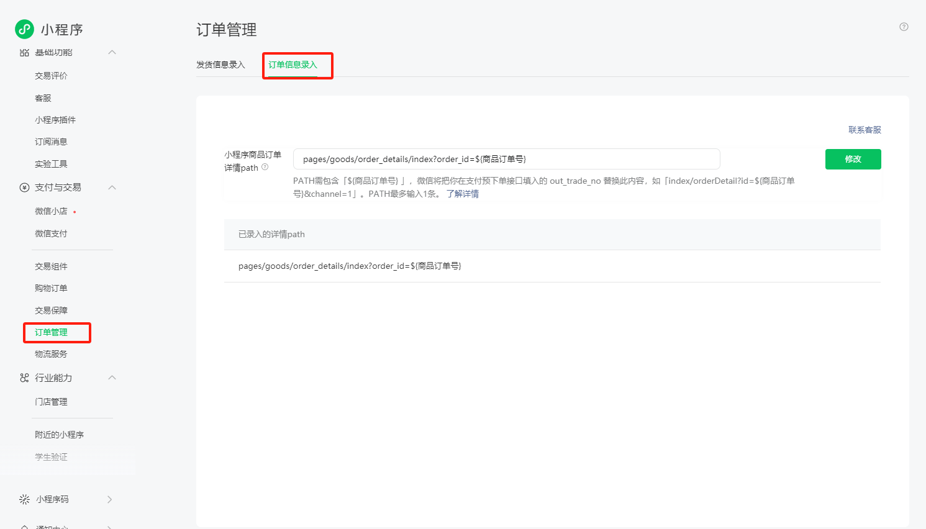Click the 联系客服 link
The width and height of the screenshot is (926, 529).
865,130
